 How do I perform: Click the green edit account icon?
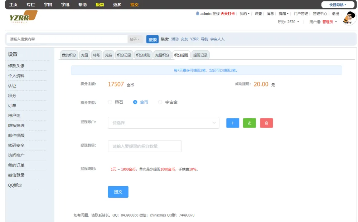click(250, 123)
